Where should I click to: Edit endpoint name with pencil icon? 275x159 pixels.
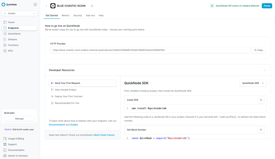[x=92, y=6]
